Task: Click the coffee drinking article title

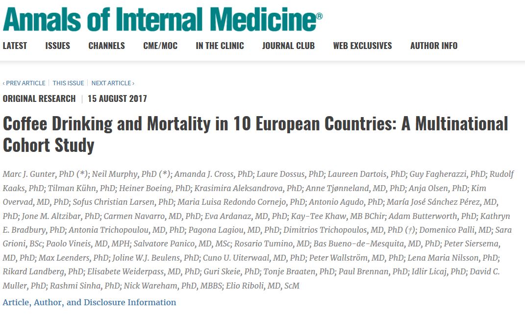Action: tap(255, 134)
